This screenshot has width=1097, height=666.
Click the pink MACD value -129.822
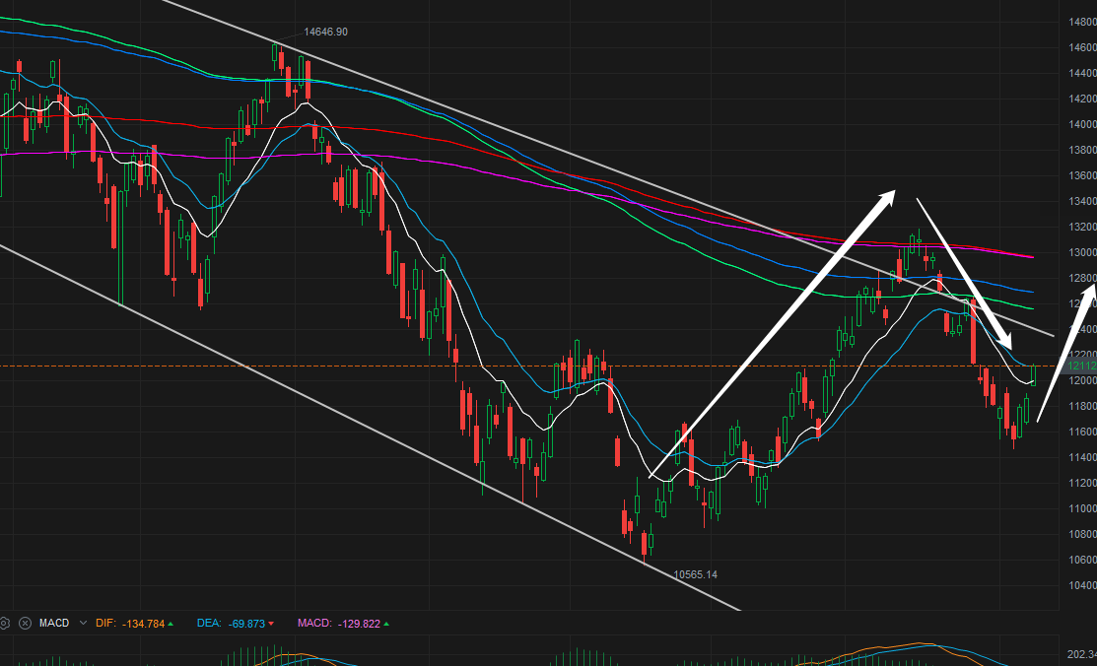point(360,624)
